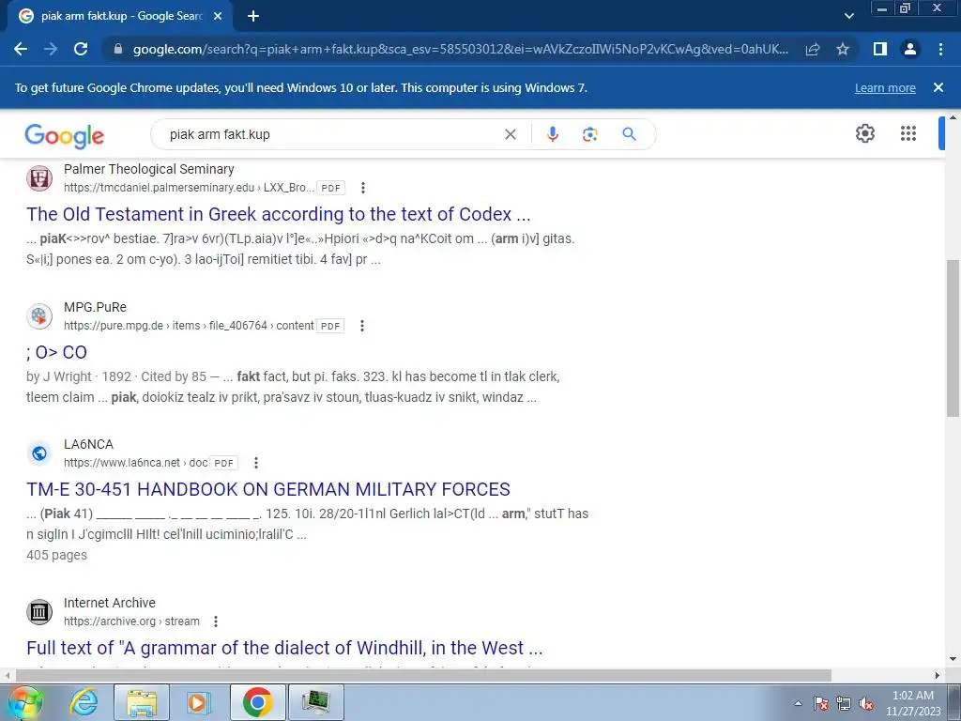The height and width of the screenshot is (721, 961).
Task: Click the browser forward arrow
Action: (51, 49)
